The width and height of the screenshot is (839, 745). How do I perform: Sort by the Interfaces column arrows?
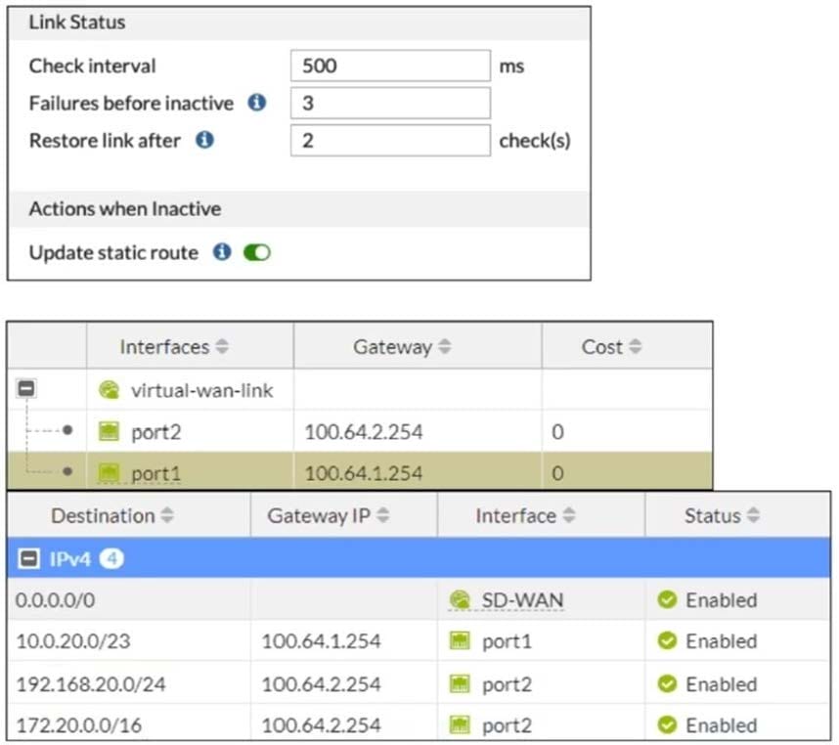(x=222, y=346)
